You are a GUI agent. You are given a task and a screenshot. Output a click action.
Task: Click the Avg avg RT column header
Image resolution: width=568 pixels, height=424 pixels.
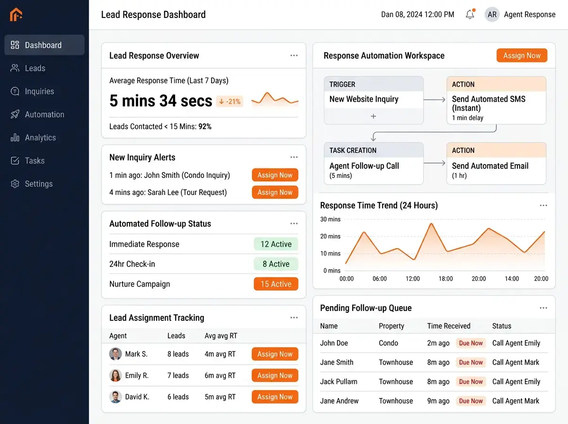coord(221,336)
